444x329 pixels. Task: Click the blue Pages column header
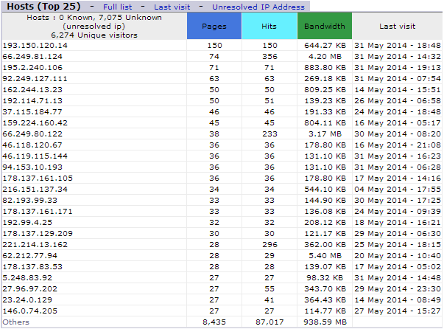coord(214,26)
